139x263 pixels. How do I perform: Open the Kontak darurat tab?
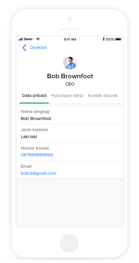tap(103, 96)
